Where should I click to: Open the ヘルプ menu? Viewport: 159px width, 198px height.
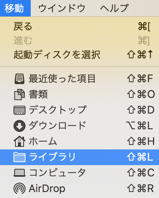click(114, 8)
